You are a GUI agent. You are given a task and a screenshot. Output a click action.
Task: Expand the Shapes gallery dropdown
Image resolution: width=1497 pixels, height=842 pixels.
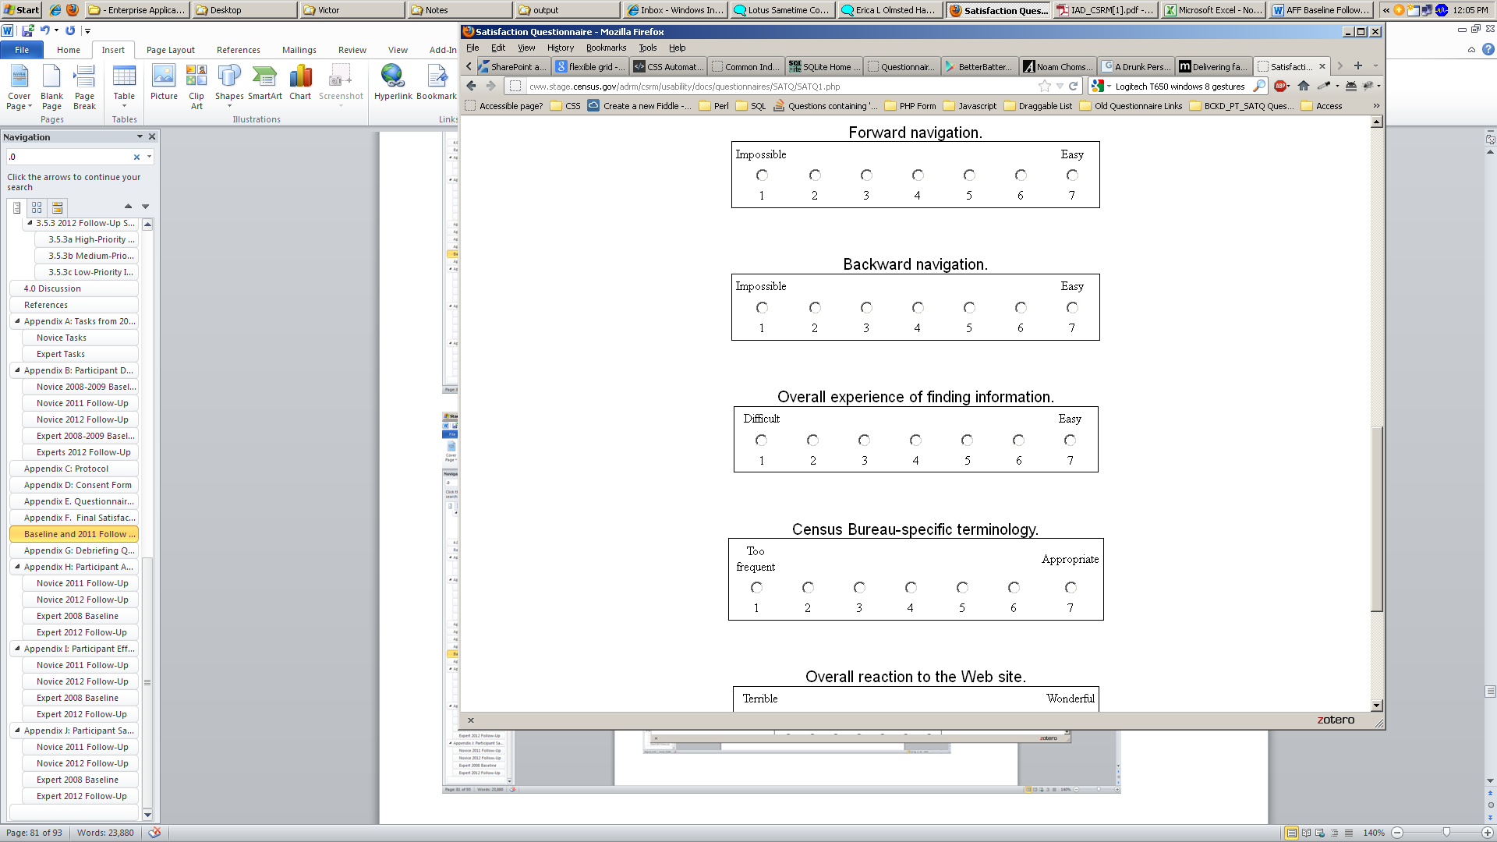coord(229,105)
